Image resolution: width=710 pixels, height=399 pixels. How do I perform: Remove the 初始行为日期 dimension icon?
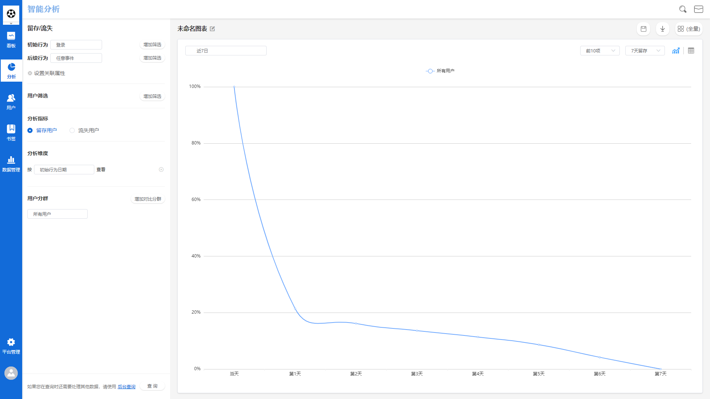(161, 170)
